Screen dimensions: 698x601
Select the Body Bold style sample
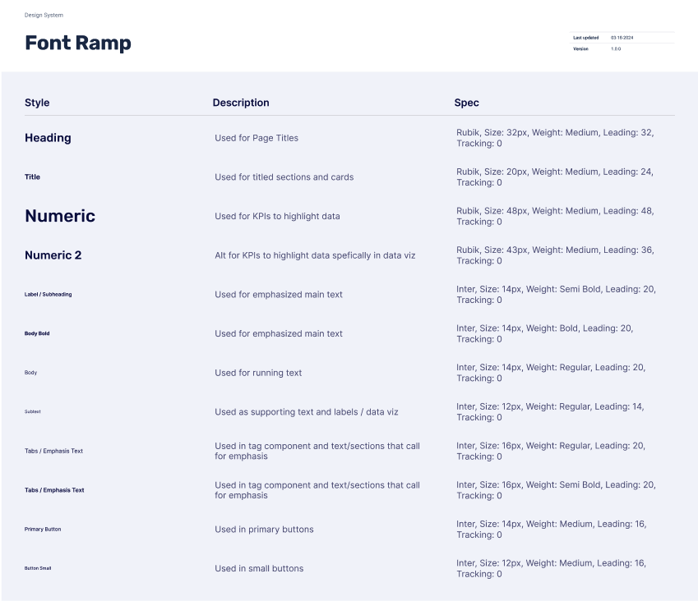[37, 333]
